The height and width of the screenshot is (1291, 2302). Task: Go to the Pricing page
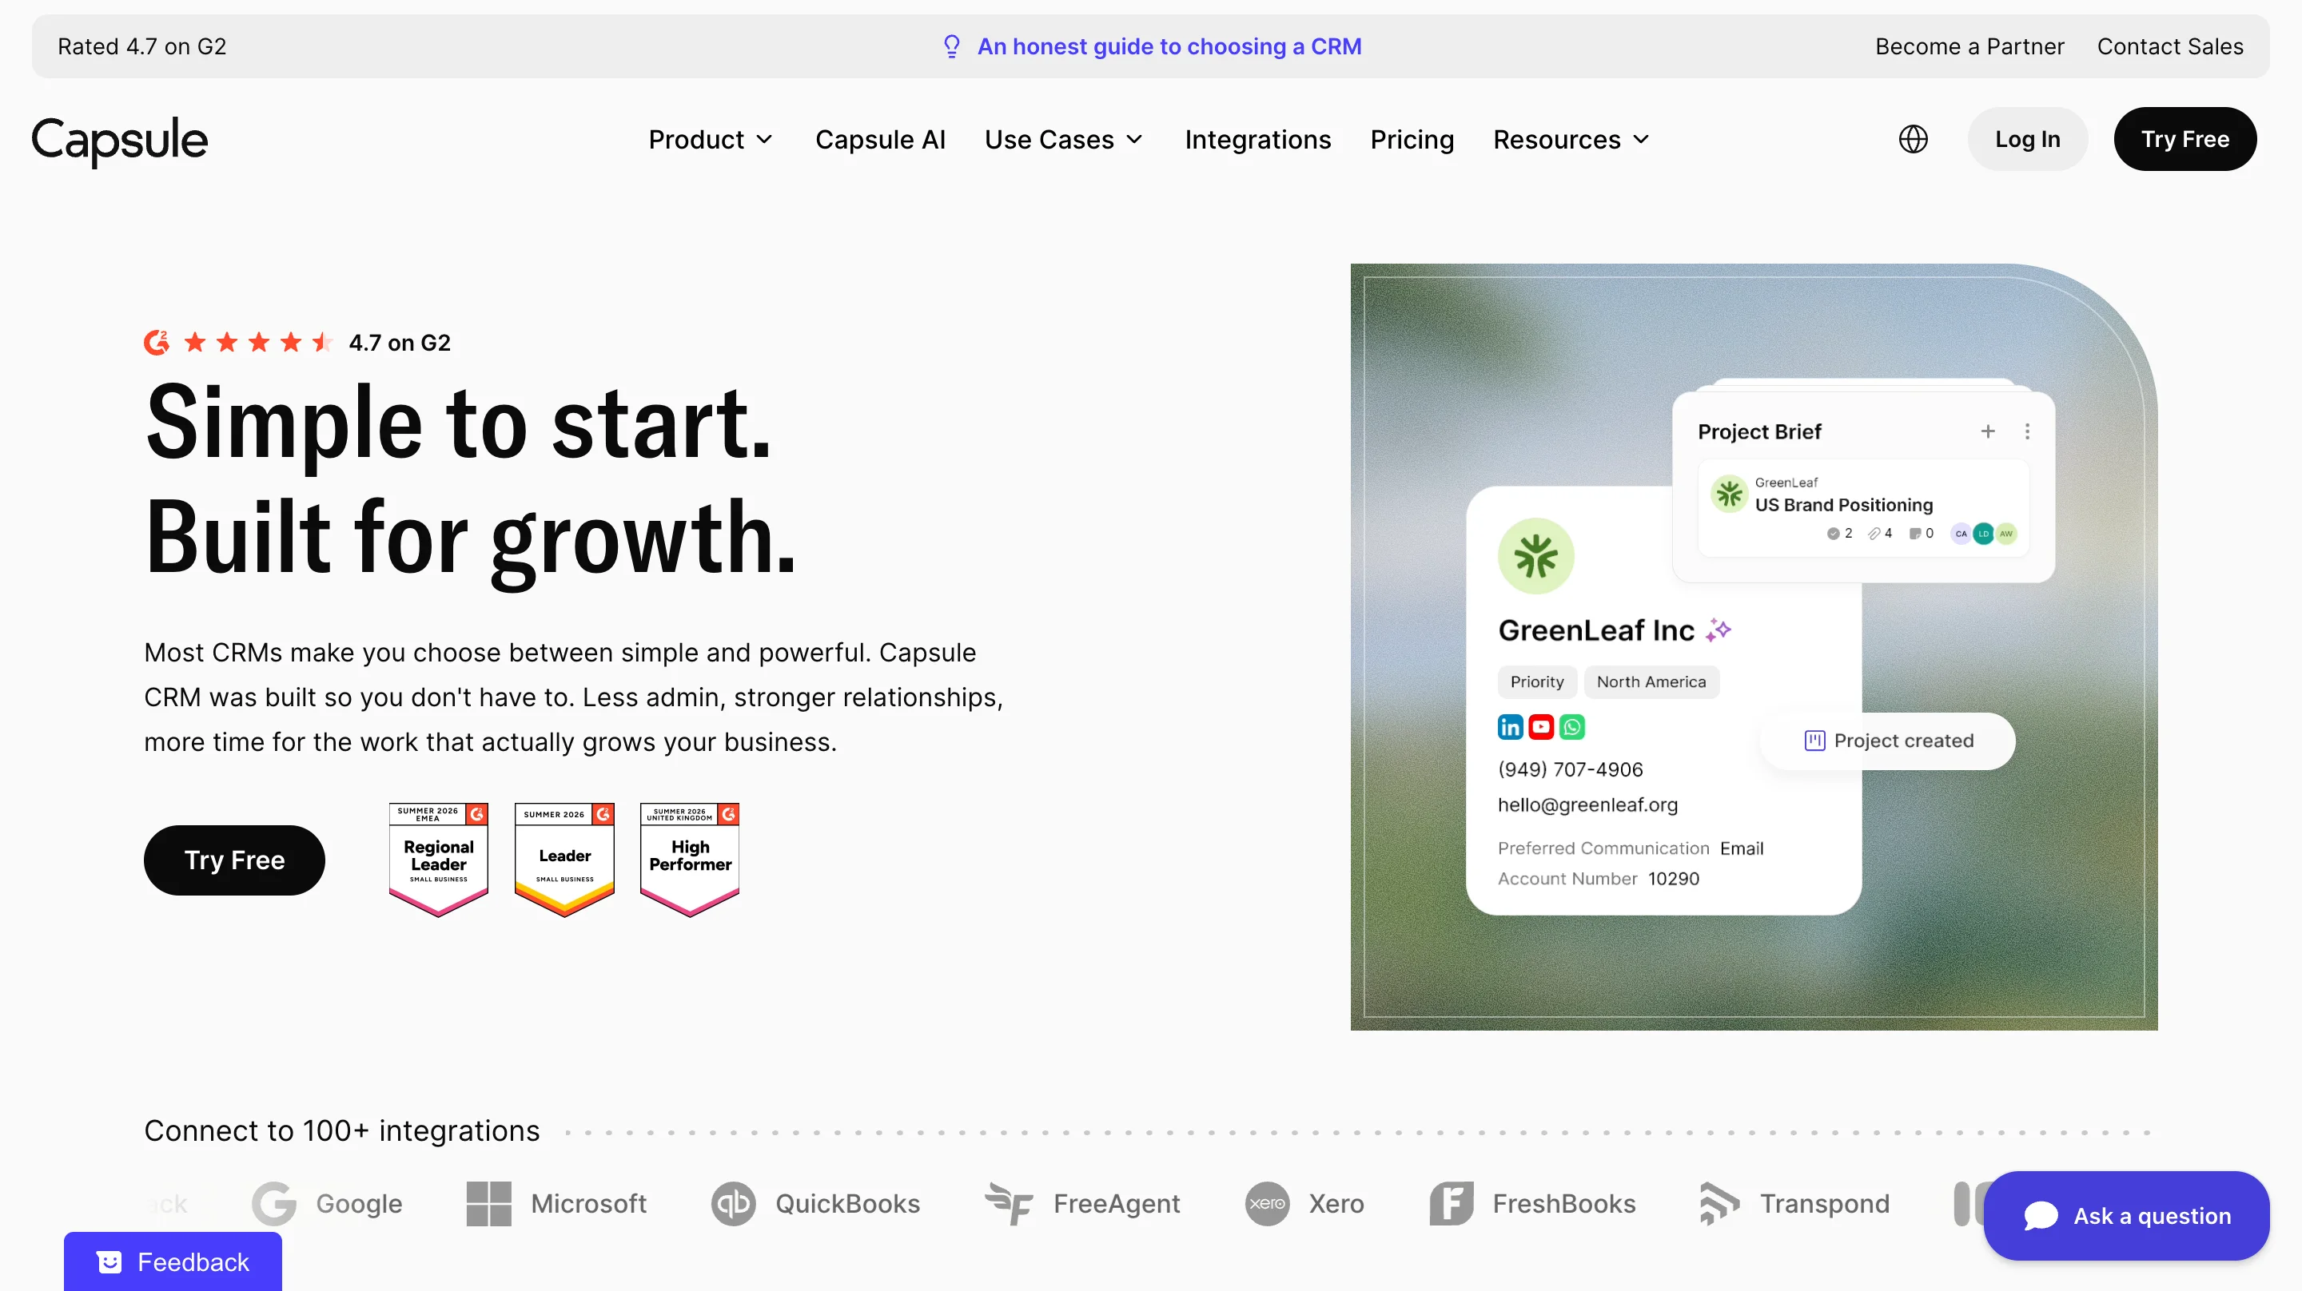[1412, 139]
